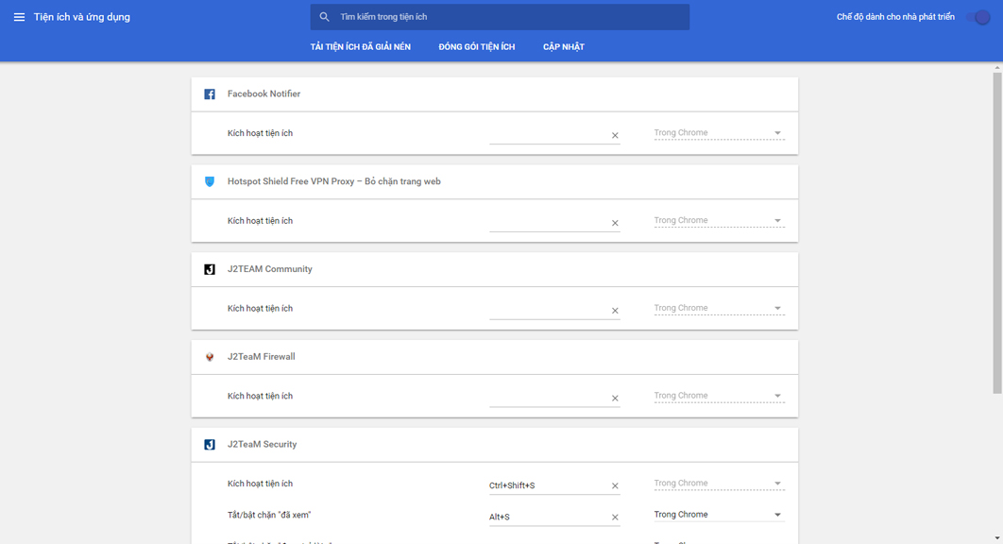Click Chế độ dành cho nhà phát triển label
Viewport: 1003px width, 544px height.
pyautogui.click(x=895, y=17)
